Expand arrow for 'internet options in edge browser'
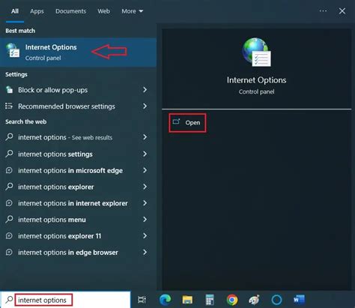355x308 pixels. [145, 253]
